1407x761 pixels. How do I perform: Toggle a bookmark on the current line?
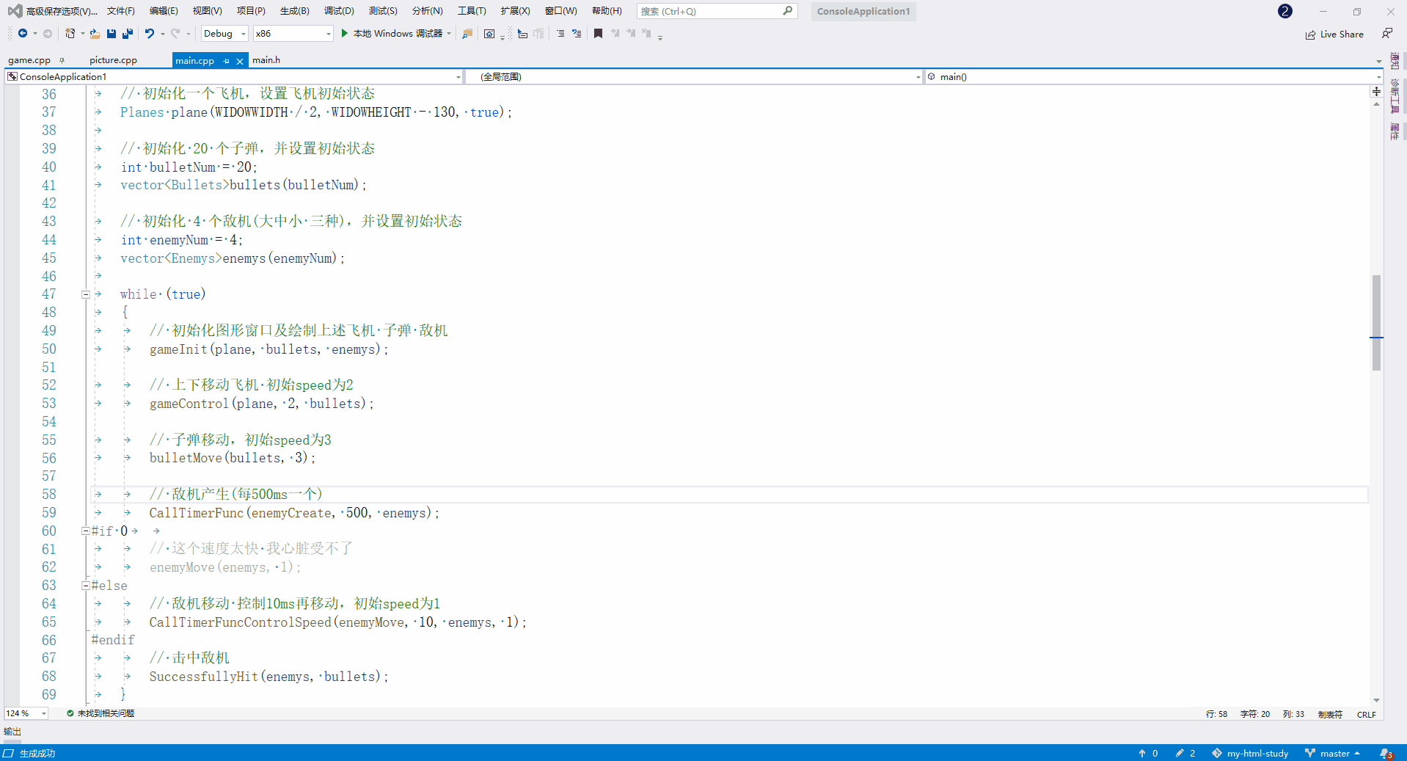click(598, 34)
